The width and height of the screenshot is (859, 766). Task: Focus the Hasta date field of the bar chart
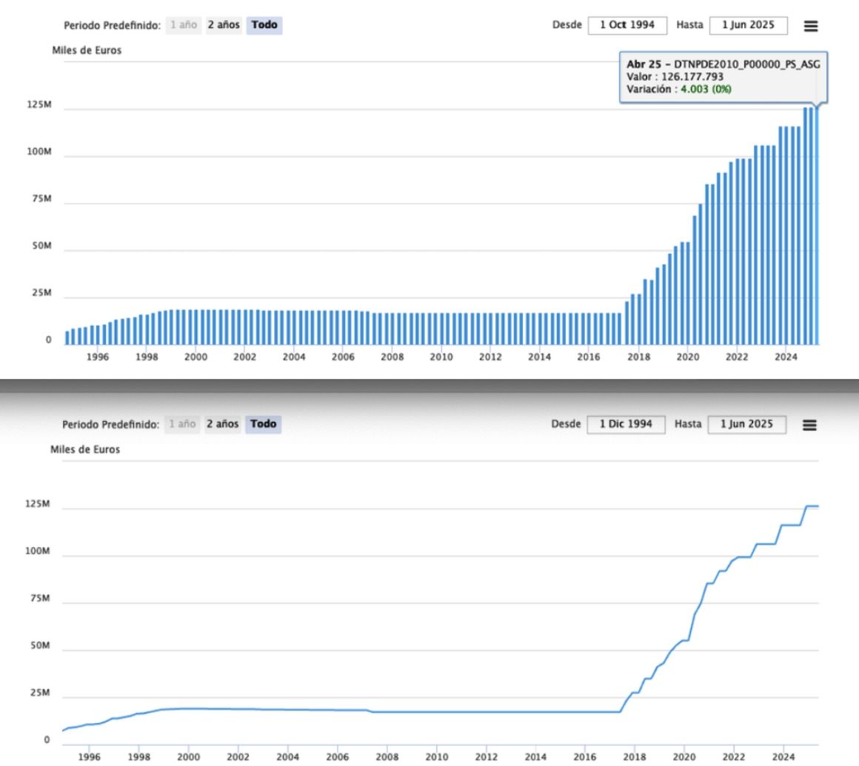click(x=749, y=25)
